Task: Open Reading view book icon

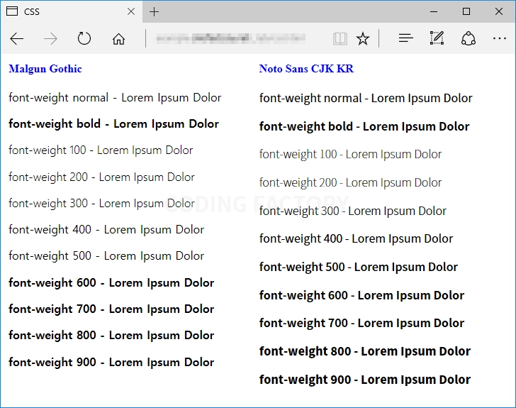Action: tap(340, 38)
